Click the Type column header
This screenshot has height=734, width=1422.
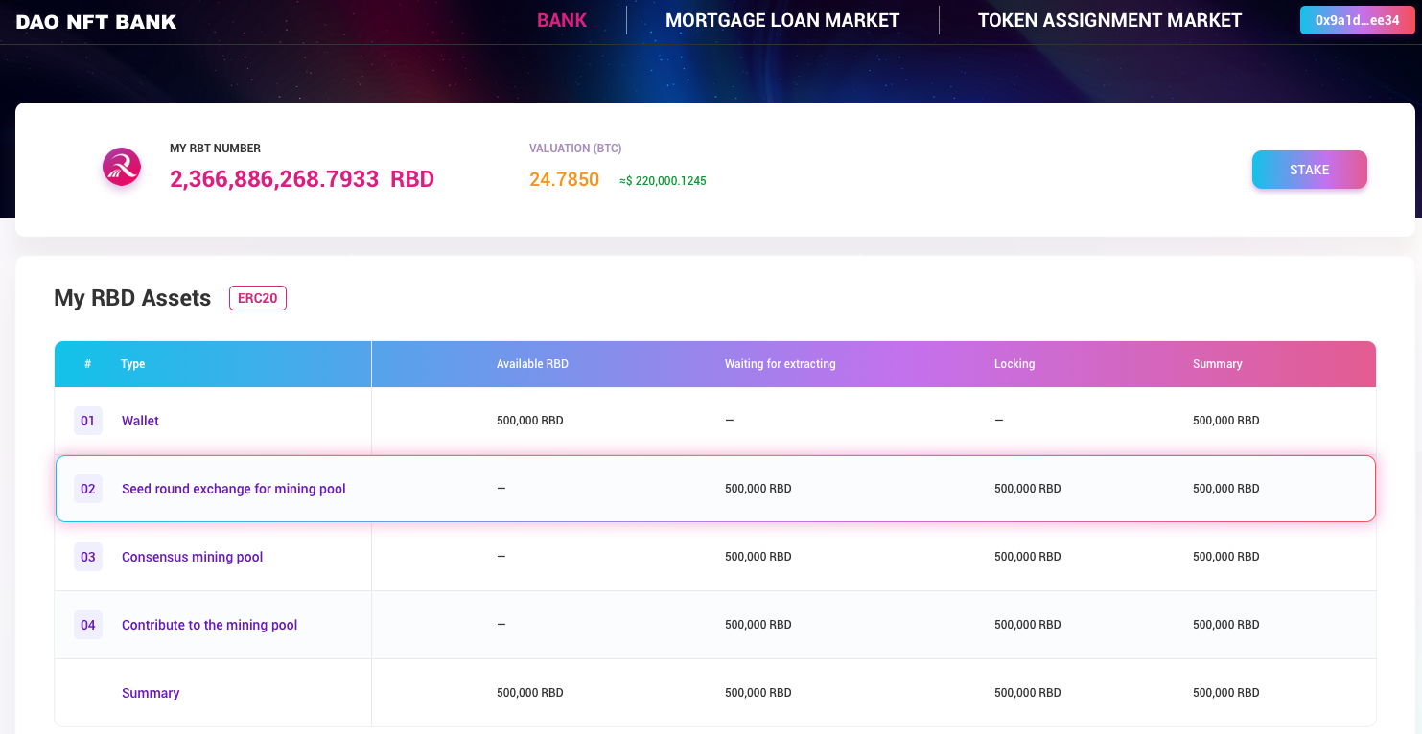[x=133, y=364]
